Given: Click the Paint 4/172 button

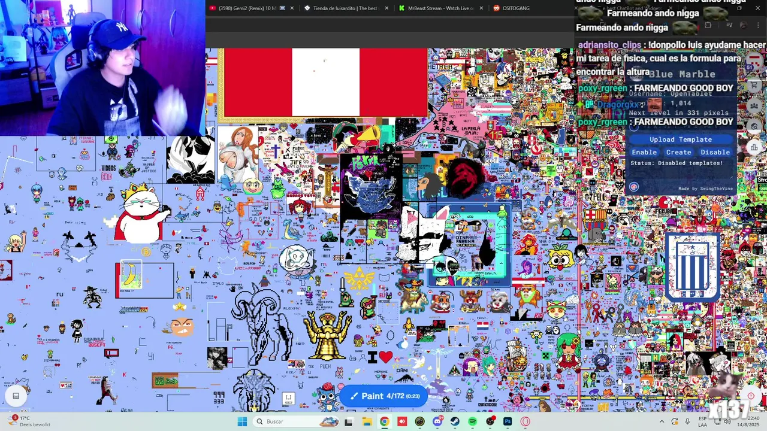Looking at the screenshot, I should (x=384, y=396).
